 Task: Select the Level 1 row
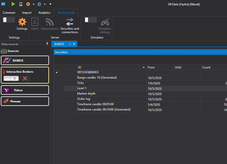[145, 88]
